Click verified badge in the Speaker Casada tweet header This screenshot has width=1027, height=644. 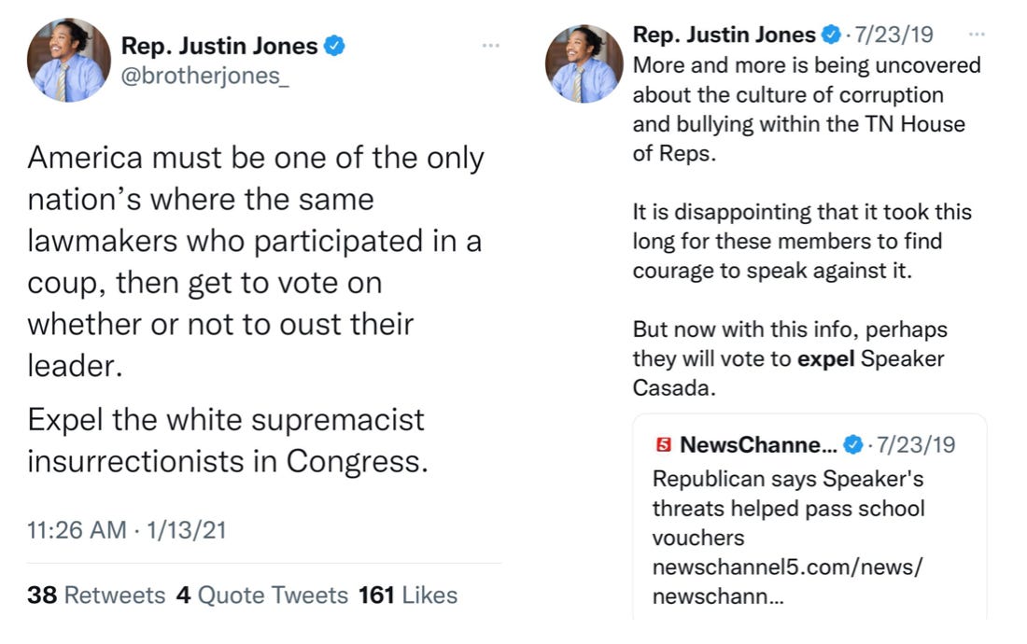(830, 35)
